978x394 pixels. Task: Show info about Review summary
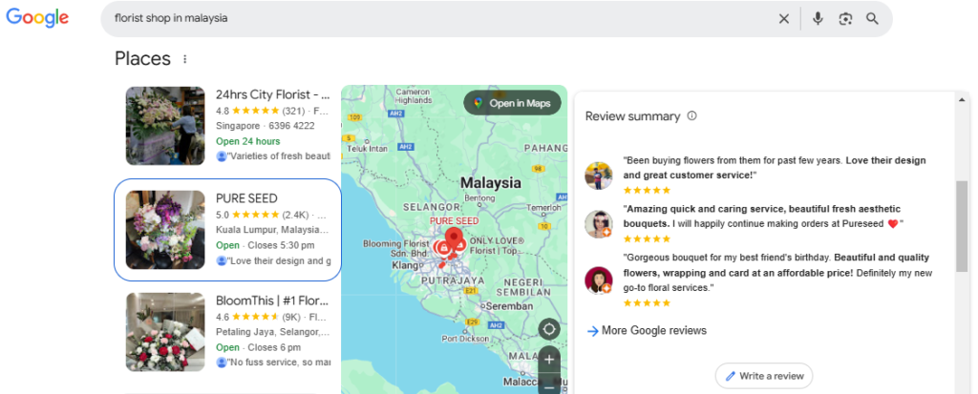(692, 116)
